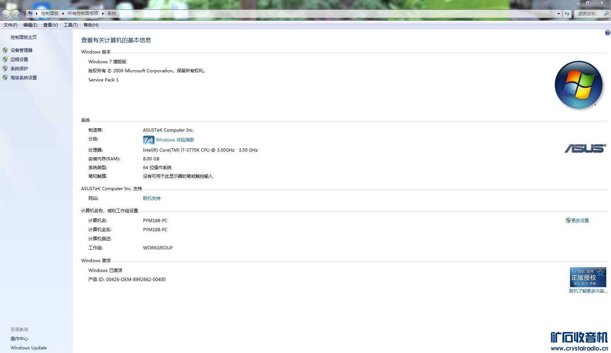The image size is (611, 353).
Task: Open the address bar history dropdown
Action: 559,14
